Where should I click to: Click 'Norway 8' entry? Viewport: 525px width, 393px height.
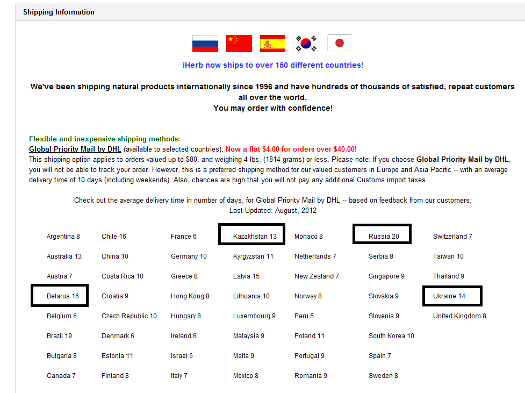308,296
